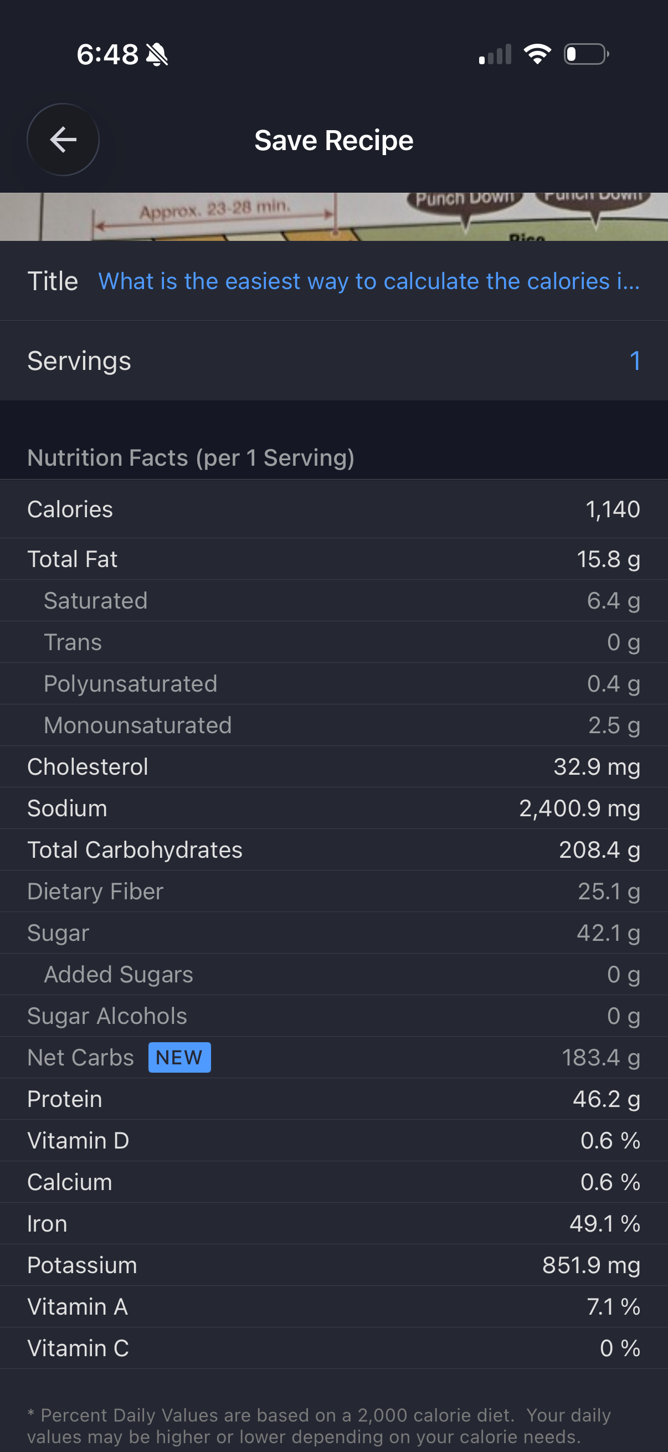The height and width of the screenshot is (1452, 668).
Task: Change the servings value 1
Action: 635,361
